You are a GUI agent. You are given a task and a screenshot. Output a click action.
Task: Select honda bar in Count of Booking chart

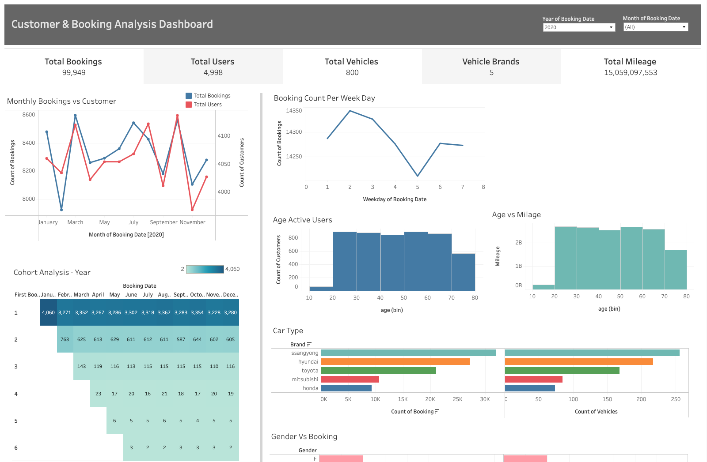[x=346, y=388]
